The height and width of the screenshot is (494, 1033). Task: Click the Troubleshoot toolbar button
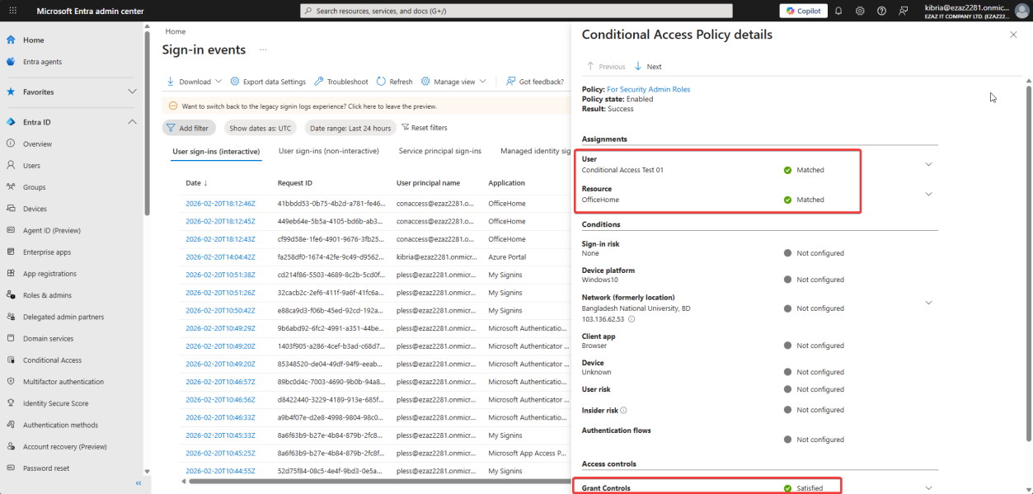(341, 82)
